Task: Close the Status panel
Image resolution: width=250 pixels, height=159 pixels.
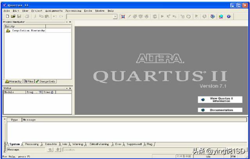Action: coord(70,88)
